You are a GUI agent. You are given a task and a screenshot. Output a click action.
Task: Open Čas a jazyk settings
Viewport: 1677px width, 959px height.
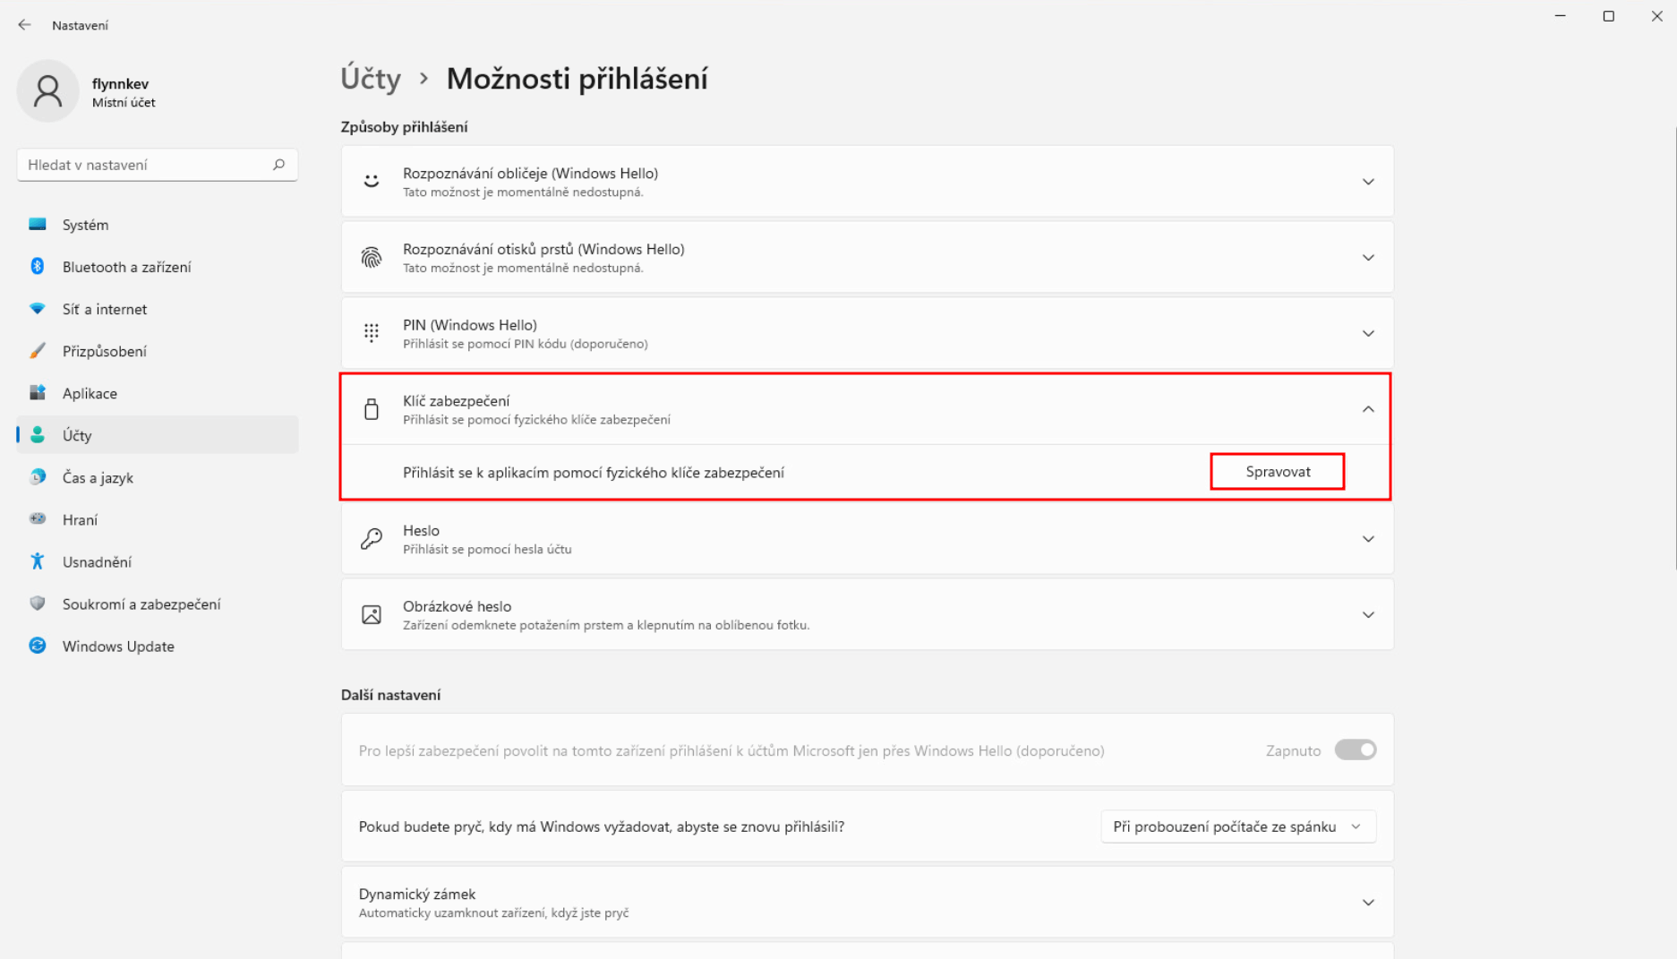98,477
